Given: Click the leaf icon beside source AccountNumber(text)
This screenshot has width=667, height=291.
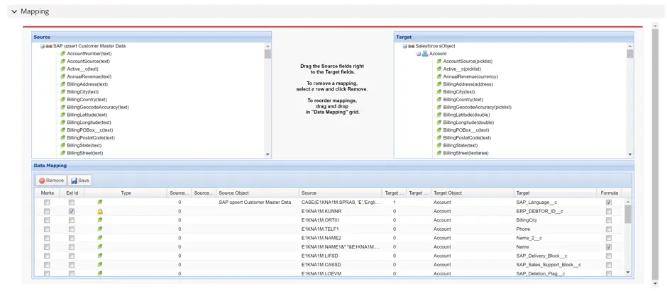Looking at the screenshot, I should [62, 54].
